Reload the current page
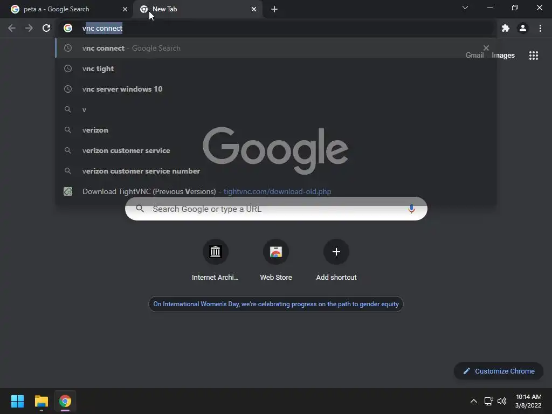The image size is (552, 414). [46, 28]
